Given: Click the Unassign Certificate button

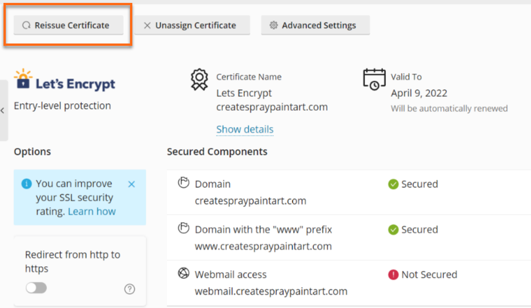Looking at the screenshot, I should 192,25.
